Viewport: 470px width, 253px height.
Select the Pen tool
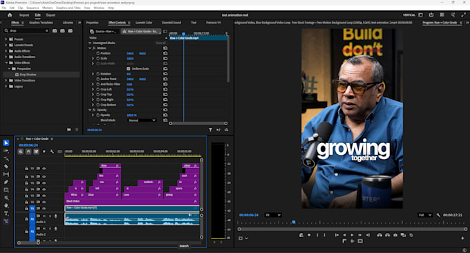tap(6, 182)
